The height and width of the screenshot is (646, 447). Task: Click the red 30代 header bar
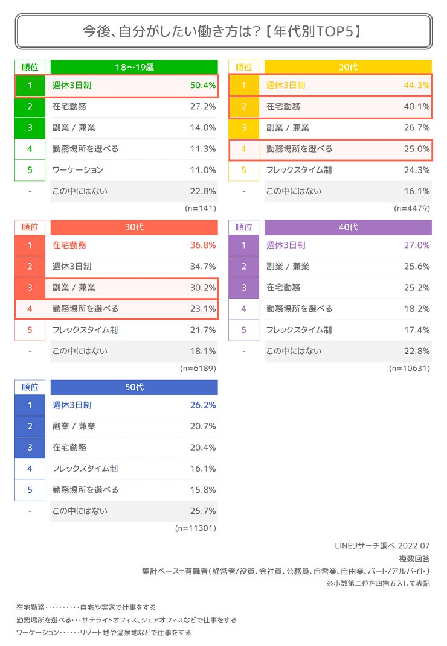tap(134, 227)
